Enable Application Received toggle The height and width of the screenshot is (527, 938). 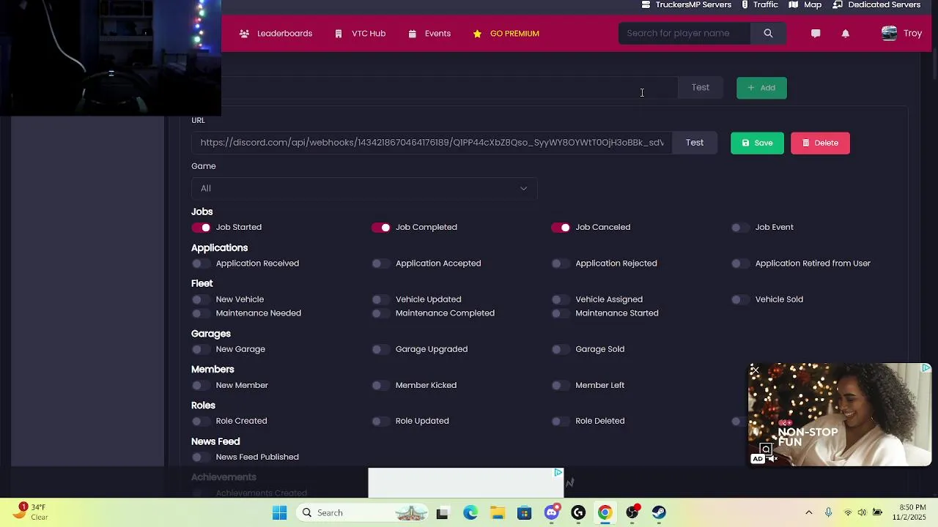[x=201, y=263]
